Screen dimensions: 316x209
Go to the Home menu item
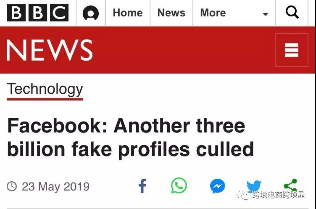[x=128, y=13]
